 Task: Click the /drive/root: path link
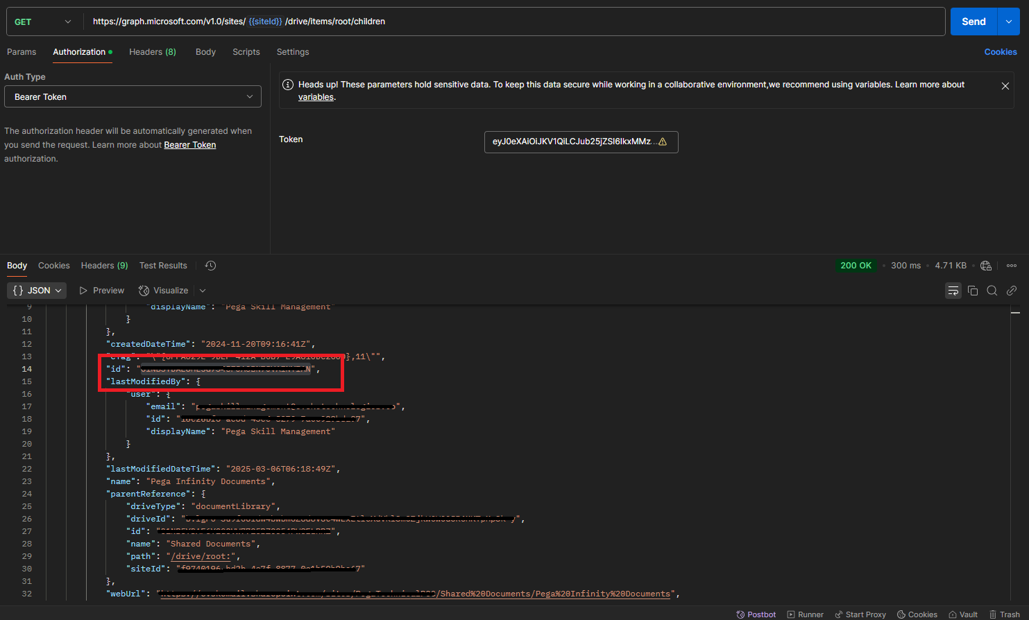[201, 556]
